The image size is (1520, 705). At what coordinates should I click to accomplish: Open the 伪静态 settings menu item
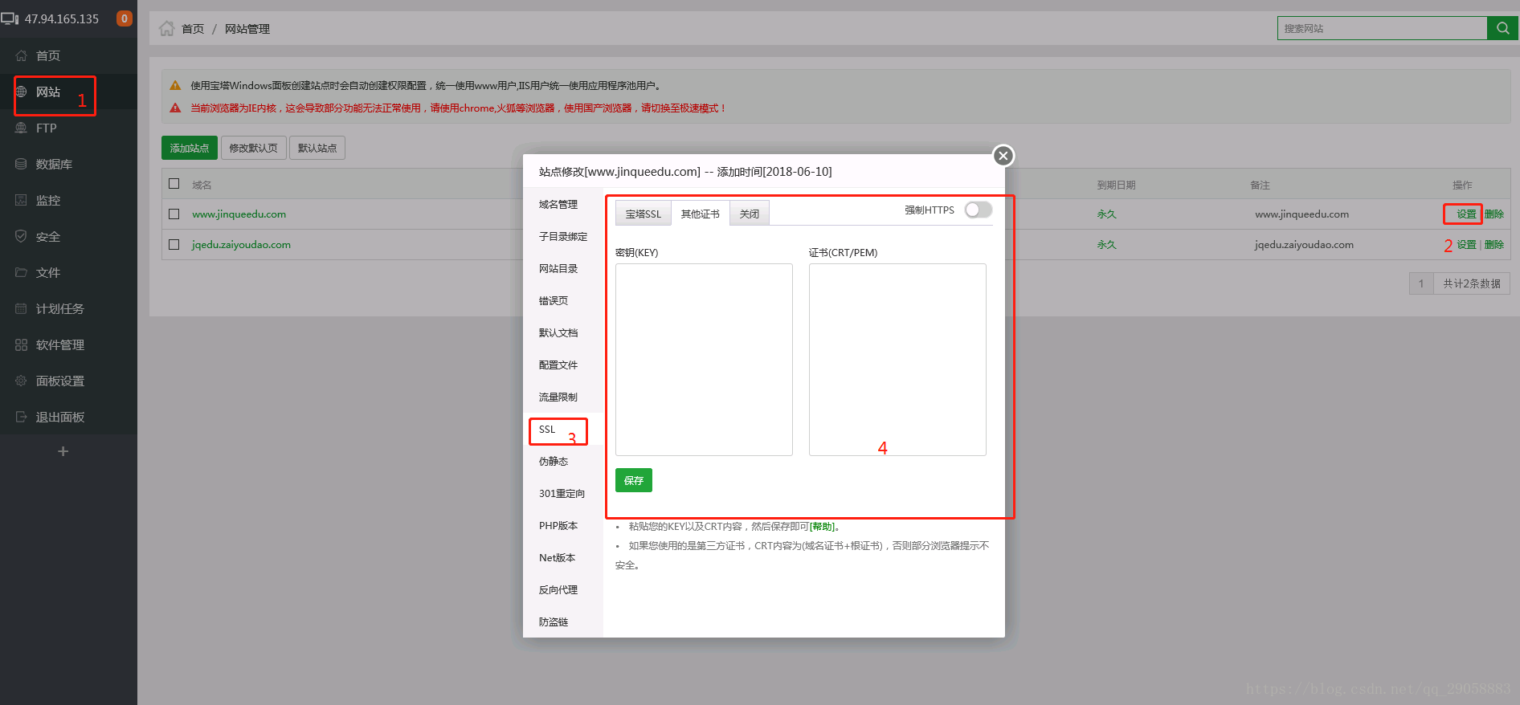pyautogui.click(x=554, y=462)
